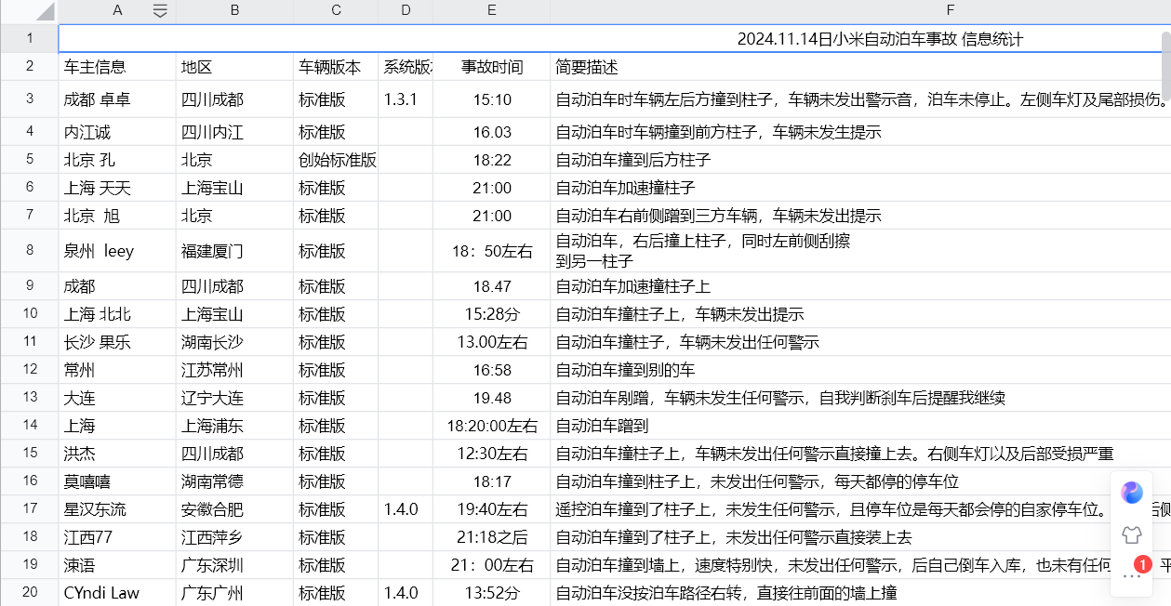The width and height of the screenshot is (1171, 606).
Task: Click time cell '21:18之后'
Action: pos(492,537)
